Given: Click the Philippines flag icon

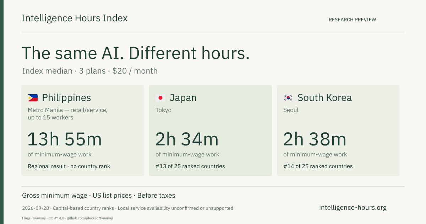Looking at the screenshot, I should tap(33, 98).
